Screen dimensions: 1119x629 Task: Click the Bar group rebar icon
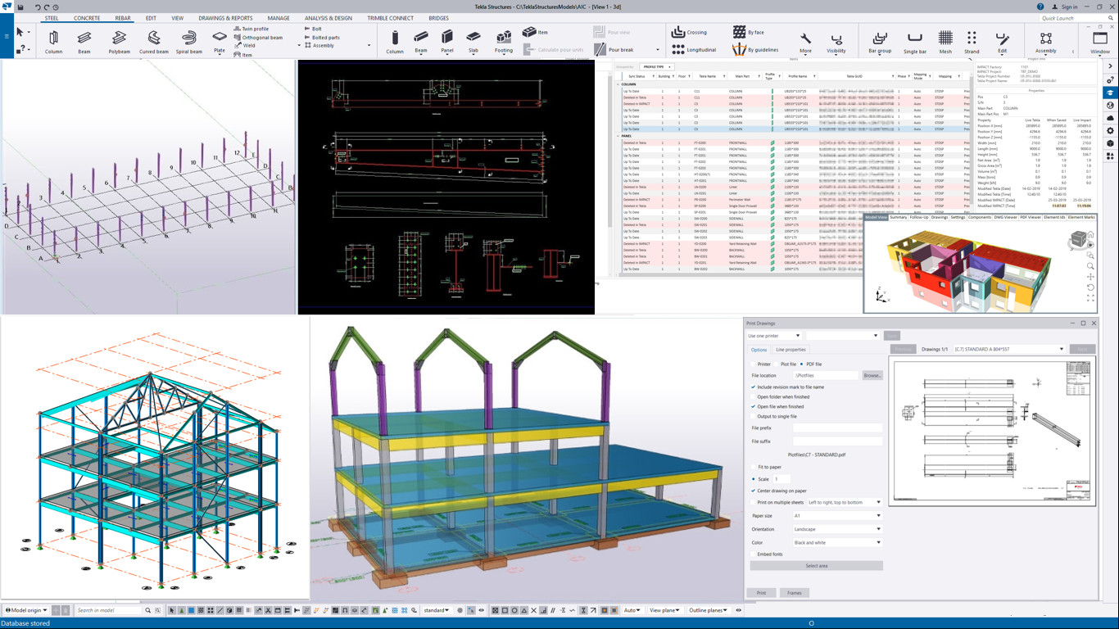pos(880,41)
